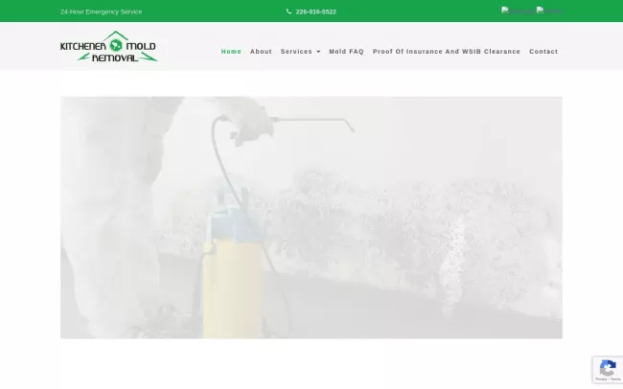Click the Kitchener Mold Removal logo
The height and width of the screenshot is (389, 623).
(108, 47)
